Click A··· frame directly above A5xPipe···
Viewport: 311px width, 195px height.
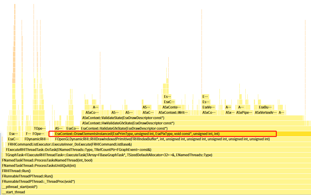[241, 107]
